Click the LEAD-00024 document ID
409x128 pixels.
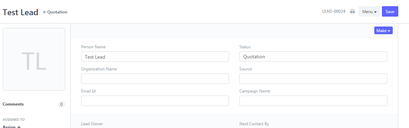click(334, 11)
